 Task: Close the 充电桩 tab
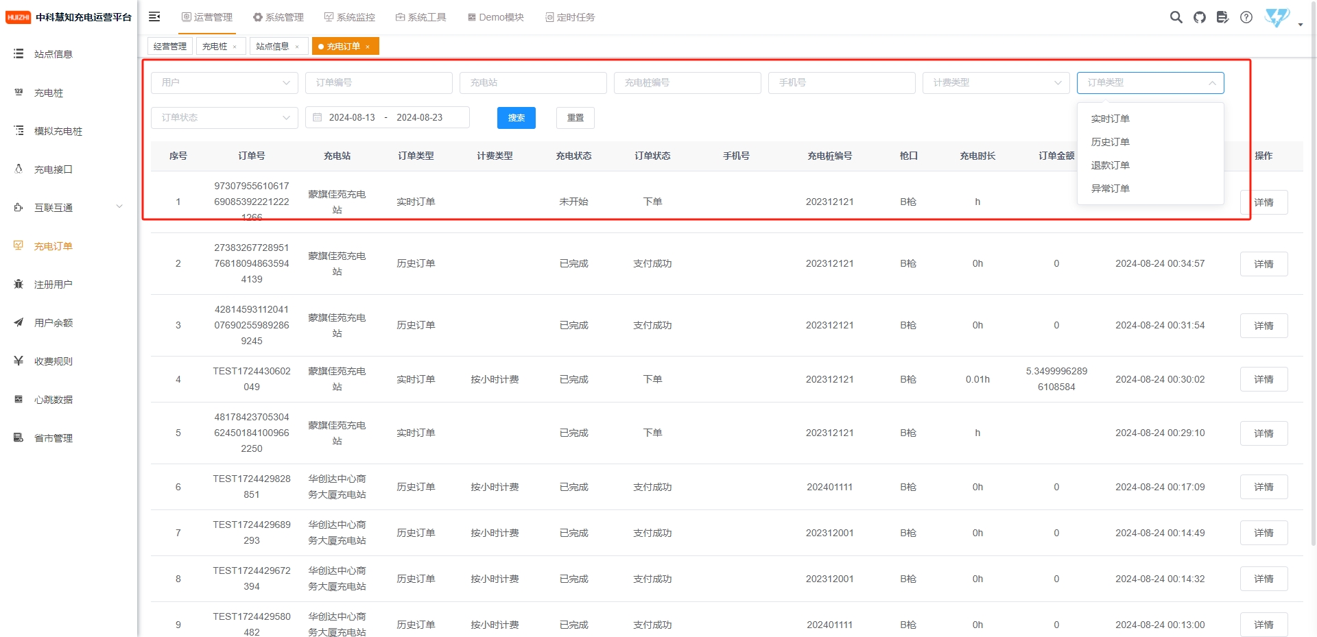[235, 47]
